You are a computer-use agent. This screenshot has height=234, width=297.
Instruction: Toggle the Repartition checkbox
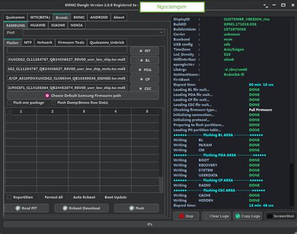9,197
